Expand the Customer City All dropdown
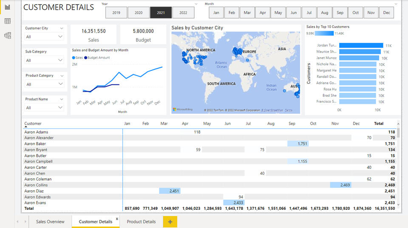 (44, 36)
